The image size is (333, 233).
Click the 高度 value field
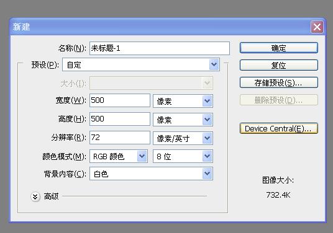120,119
